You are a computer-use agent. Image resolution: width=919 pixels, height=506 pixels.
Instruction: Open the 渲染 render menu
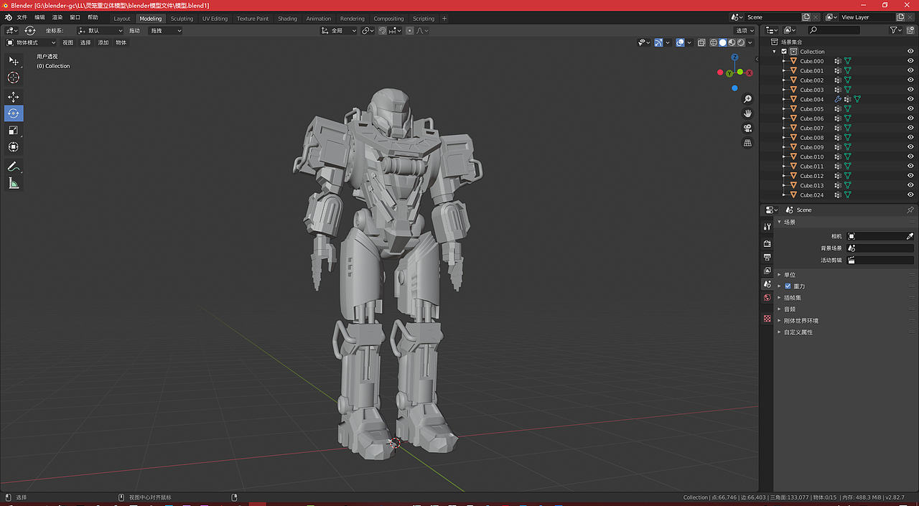click(x=57, y=17)
